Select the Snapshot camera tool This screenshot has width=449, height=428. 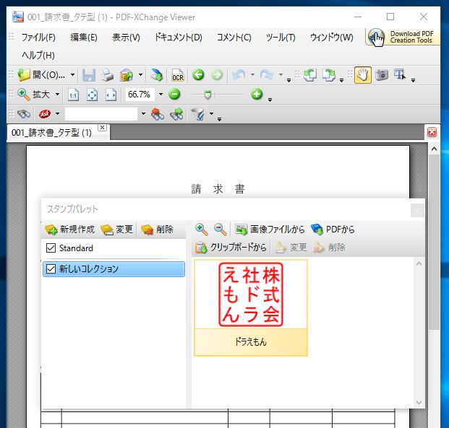382,75
